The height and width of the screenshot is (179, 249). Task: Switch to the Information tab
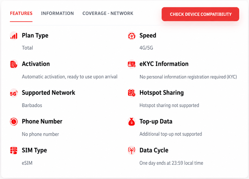click(x=57, y=13)
